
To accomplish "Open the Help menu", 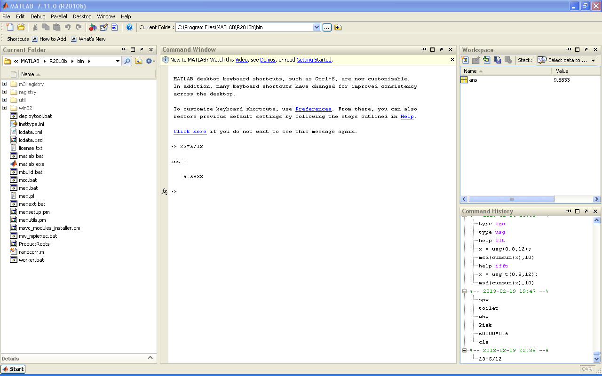I will tap(126, 16).
